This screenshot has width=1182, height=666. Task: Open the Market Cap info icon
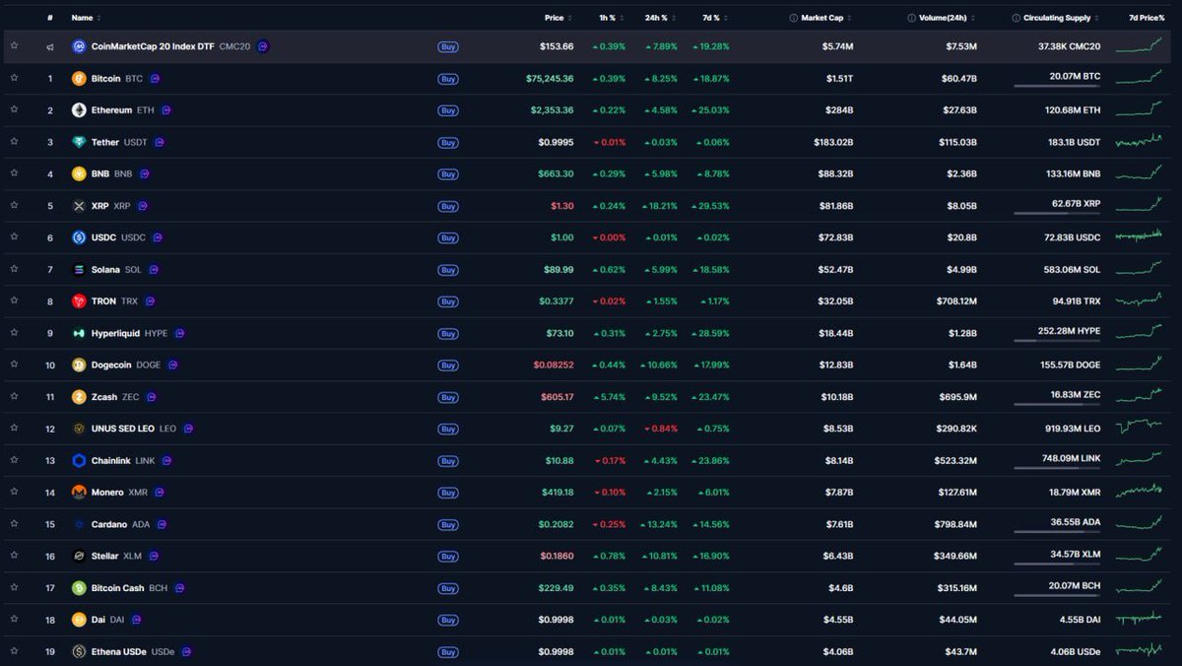click(x=794, y=18)
